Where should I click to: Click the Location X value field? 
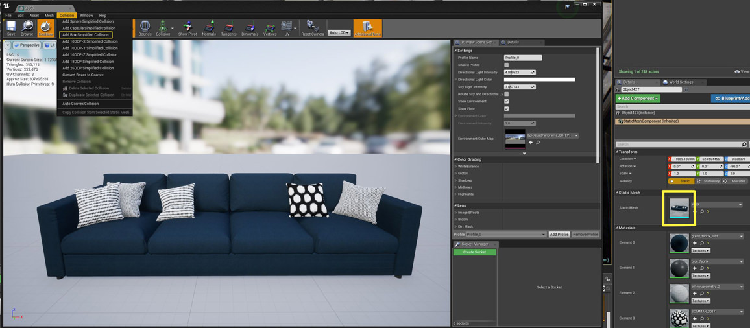684,159
